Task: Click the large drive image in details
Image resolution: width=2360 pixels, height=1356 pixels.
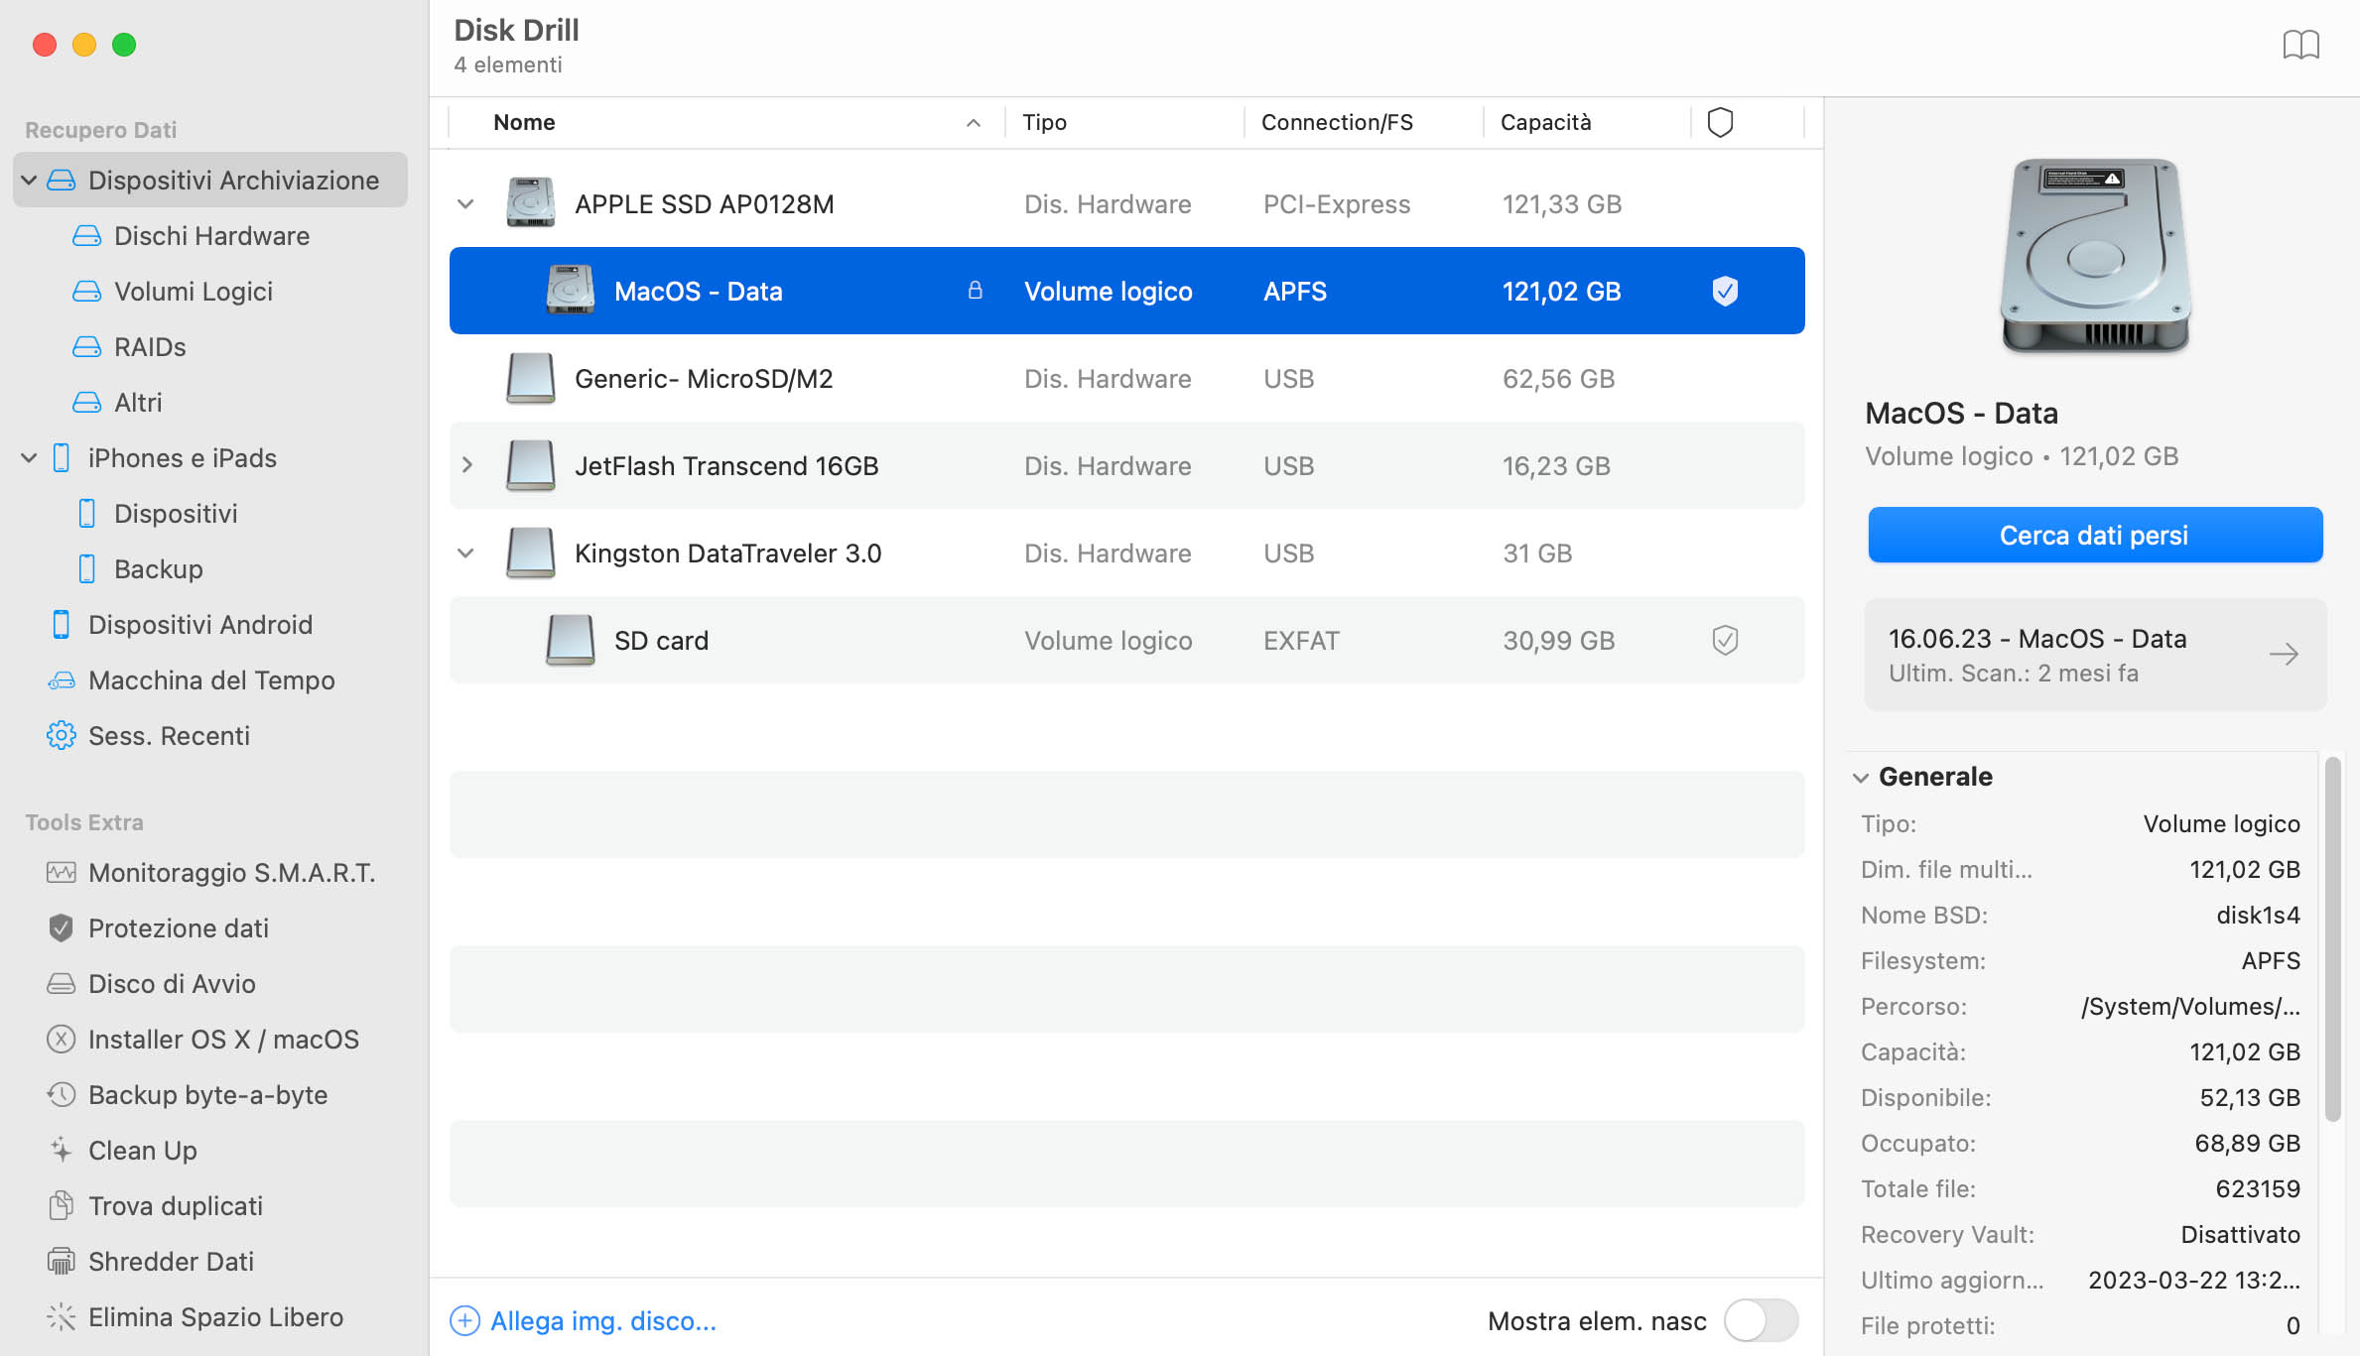Action: [2096, 256]
